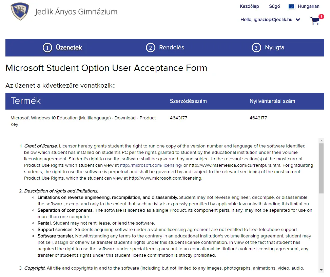The height and width of the screenshot is (277, 330).
Task: Click the step 3 circle icon
Action: 256,48
